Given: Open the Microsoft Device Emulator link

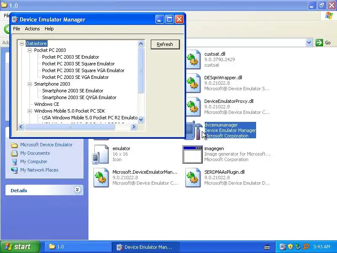Looking at the screenshot, I should [46, 145].
